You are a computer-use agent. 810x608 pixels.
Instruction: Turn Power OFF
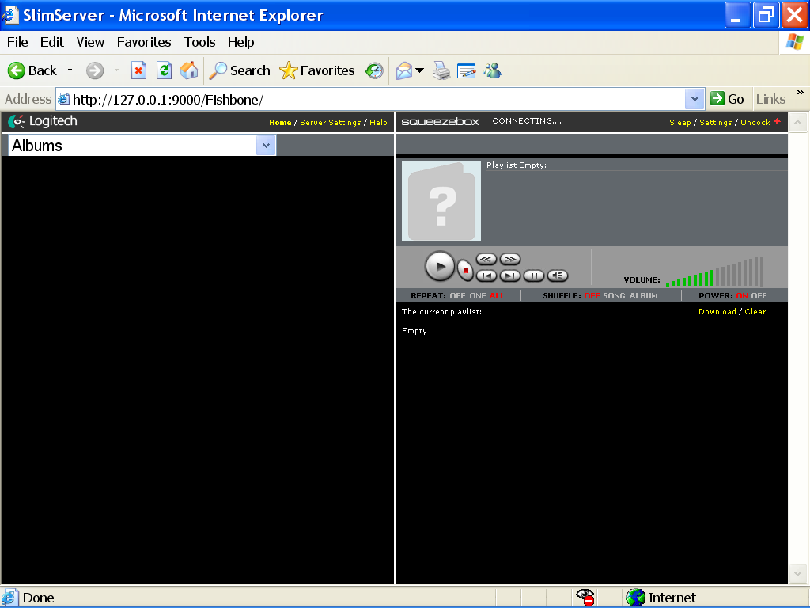coord(759,296)
